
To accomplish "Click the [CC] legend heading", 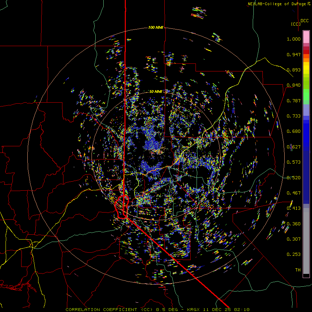I will 296,24.
